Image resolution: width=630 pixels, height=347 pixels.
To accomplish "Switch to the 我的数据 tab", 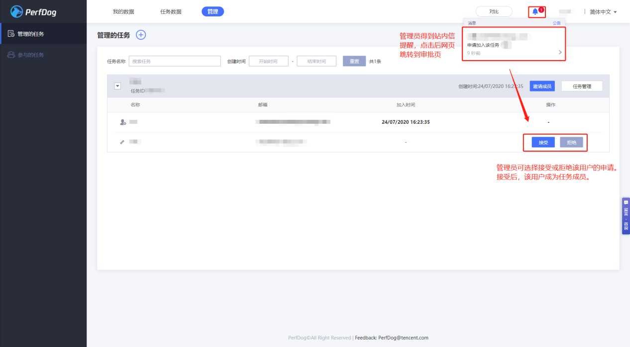I will tap(123, 11).
